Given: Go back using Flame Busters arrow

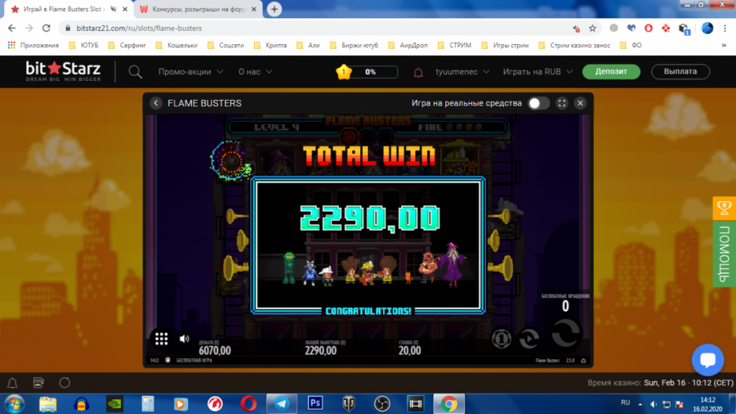Looking at the screenshot, I should (x=156, y=103).
